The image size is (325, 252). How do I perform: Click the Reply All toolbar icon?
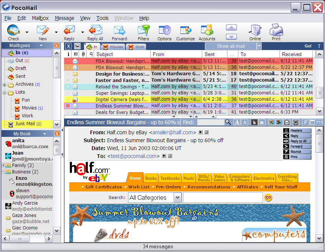pos(95,30)
